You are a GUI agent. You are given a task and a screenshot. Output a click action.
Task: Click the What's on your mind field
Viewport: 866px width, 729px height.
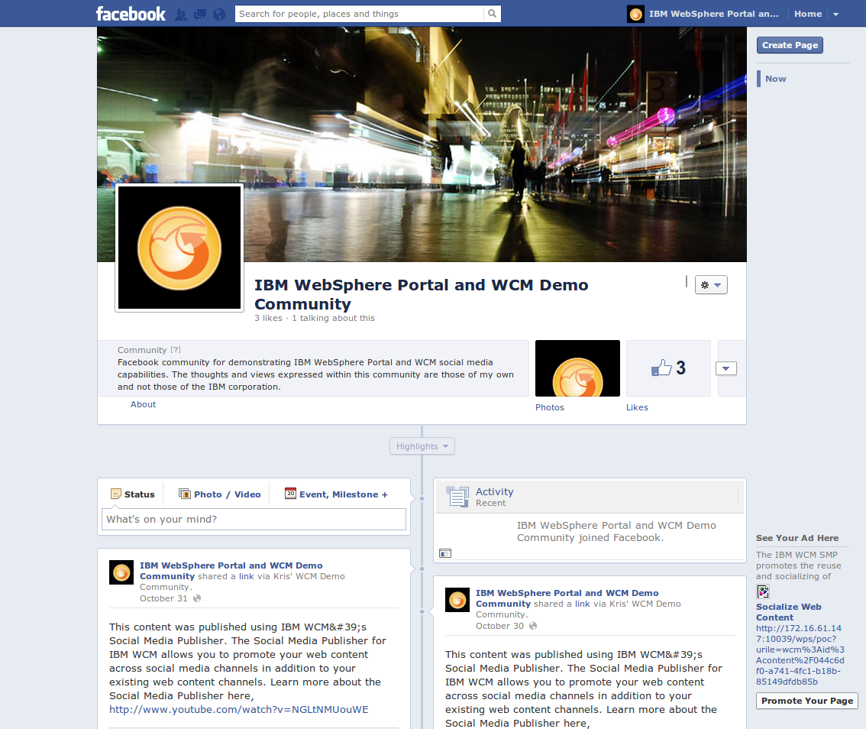[254, 520]
